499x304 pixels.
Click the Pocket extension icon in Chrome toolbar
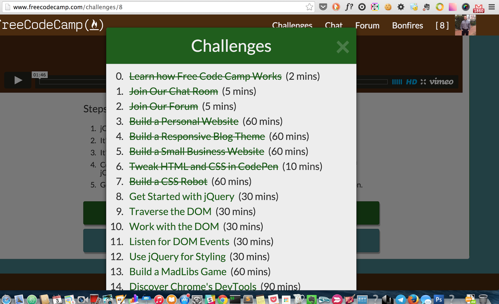tap(323, 7)
